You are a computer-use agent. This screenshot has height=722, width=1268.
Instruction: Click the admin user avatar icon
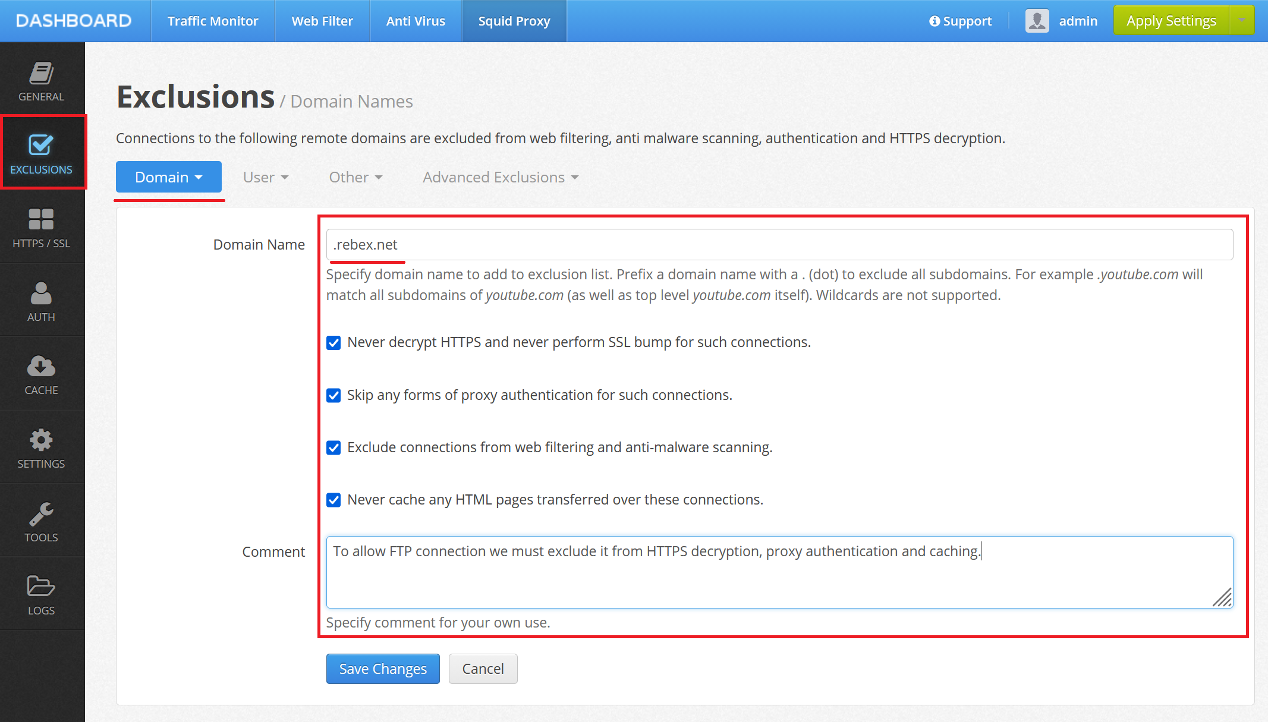pos(1037,21)
